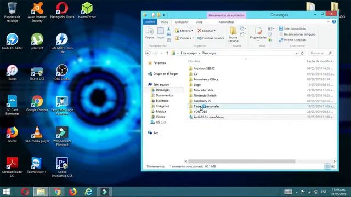Sort by Fecha de modifica column header
This screenshot has width=351, height=197.
point(320,61)
